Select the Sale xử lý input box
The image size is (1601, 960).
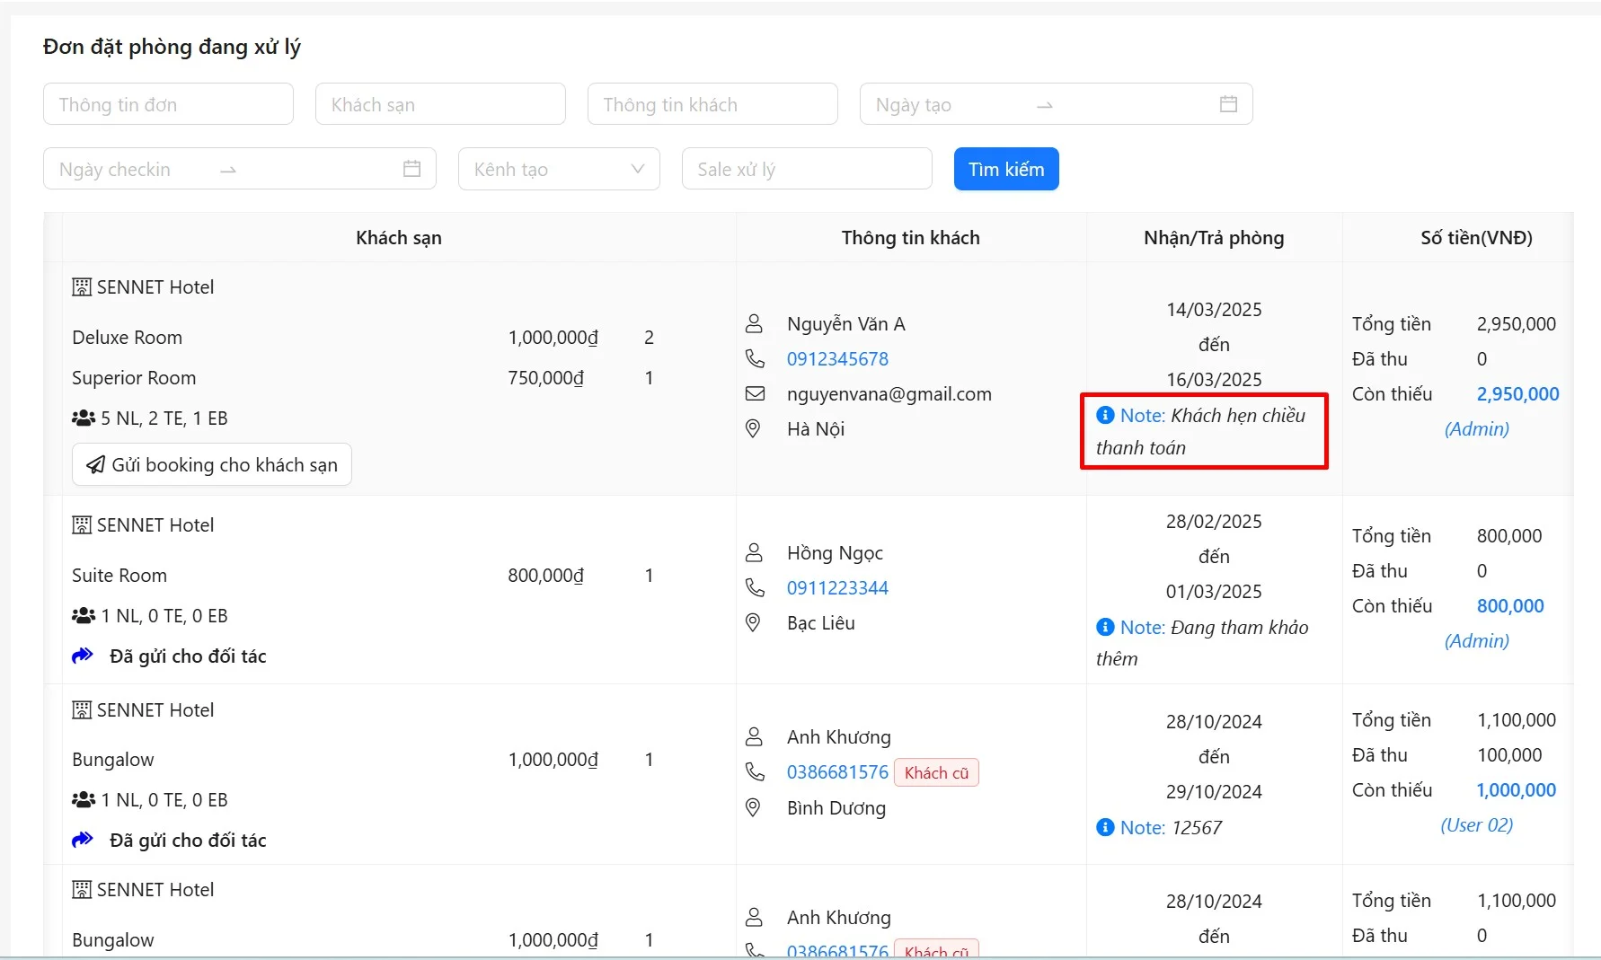point(807,169)
